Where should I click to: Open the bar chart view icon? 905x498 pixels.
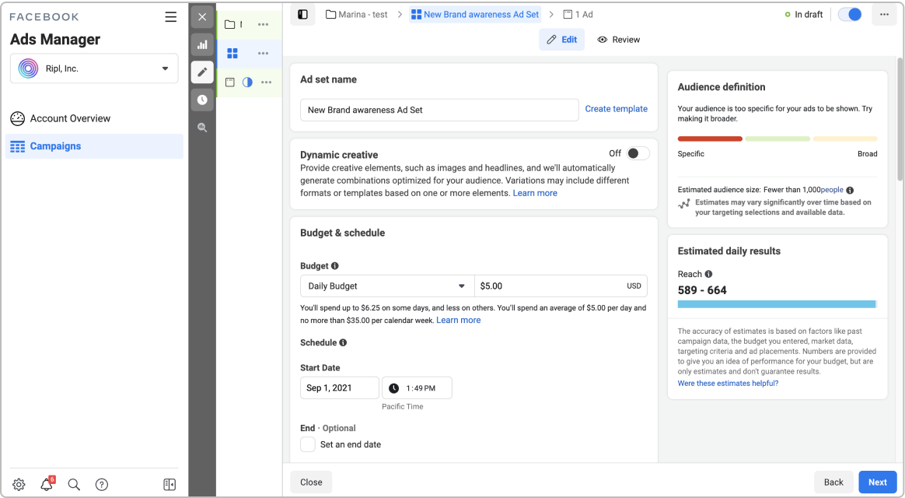tap(202, 44)
